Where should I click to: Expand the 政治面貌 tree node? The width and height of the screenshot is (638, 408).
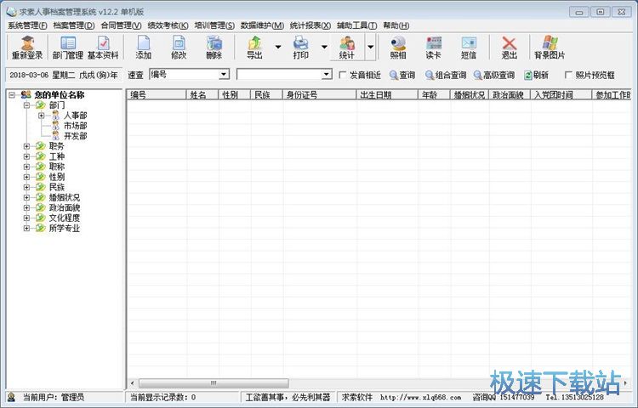(x=27, y=207)
